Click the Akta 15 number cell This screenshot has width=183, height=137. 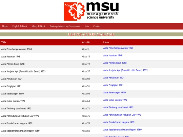[91, 56]
